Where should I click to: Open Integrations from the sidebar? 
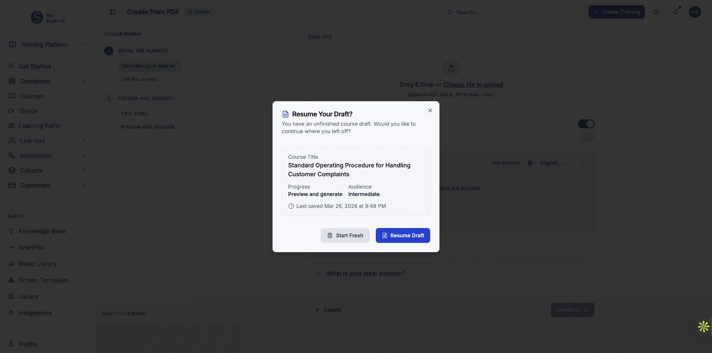click(x=34, y=313)
